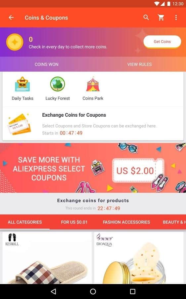Open Exchange Coins for Coupons row

[x=93, y=124]
